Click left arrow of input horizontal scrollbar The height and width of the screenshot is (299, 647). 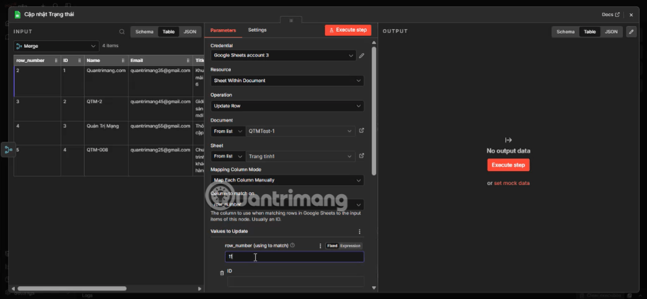click(x=13, y=289)
